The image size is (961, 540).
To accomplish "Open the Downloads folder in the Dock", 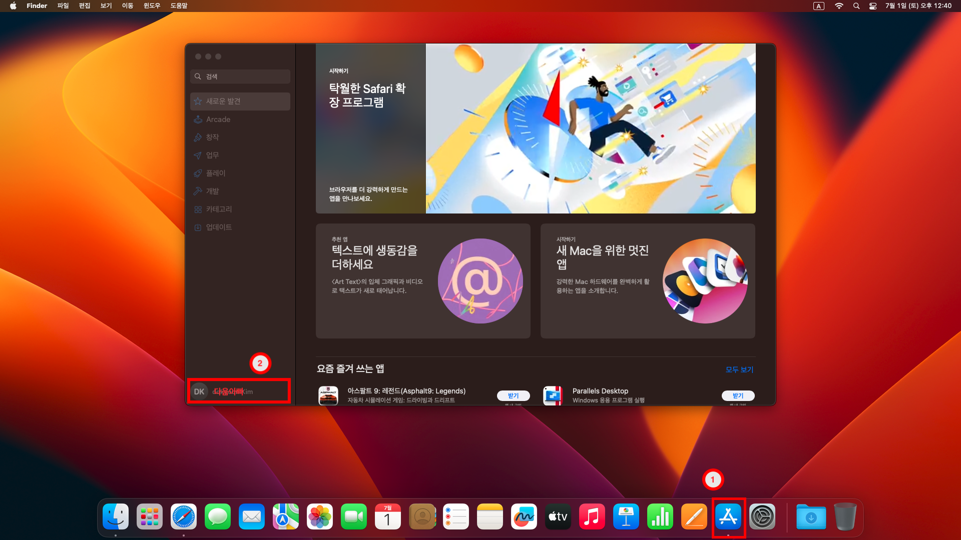I will tap(811, 516).
